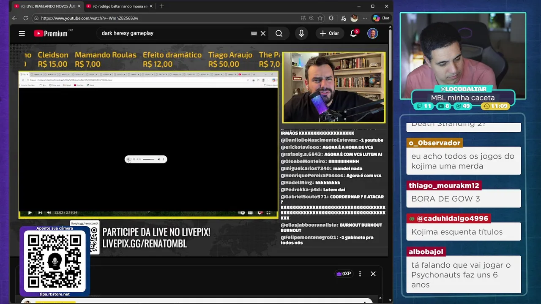Click the o_Observador username in chat overlay
The image size is (541, 304).
tap(435, 143)
